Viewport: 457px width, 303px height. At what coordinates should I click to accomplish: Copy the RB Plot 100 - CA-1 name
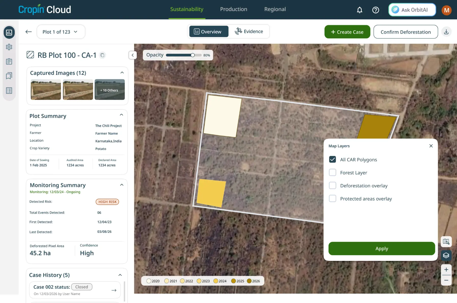pyautogui.click(x=102, y=55)
